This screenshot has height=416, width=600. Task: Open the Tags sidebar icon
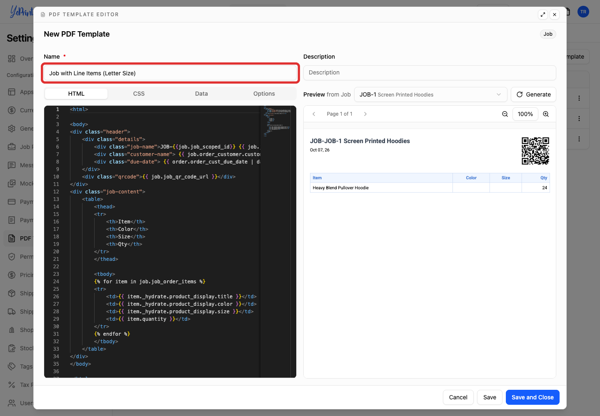[12, 366]
